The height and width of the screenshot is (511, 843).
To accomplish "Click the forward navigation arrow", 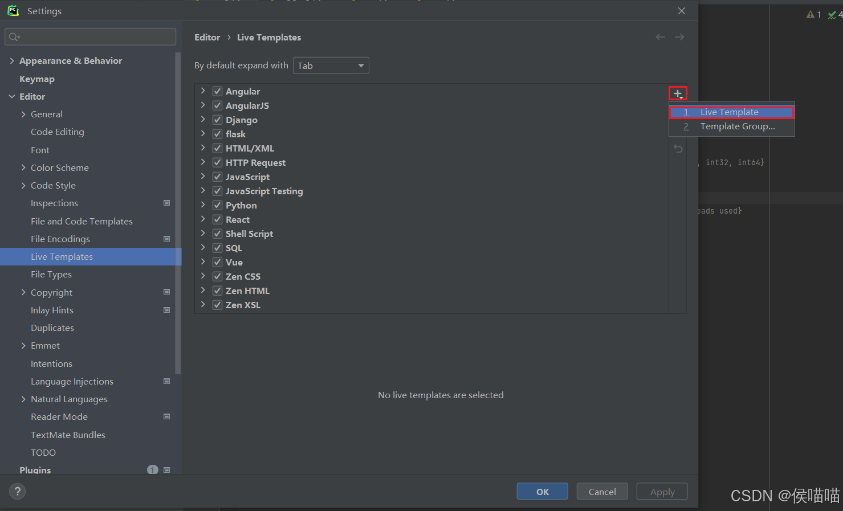I will (679, 37).
